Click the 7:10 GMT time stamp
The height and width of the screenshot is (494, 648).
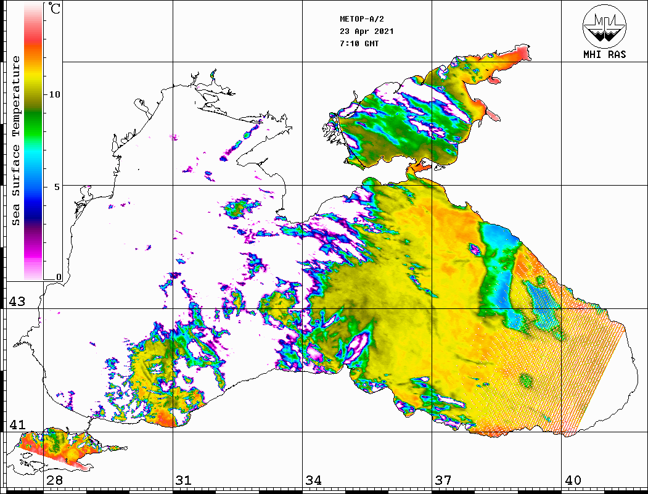359,44
